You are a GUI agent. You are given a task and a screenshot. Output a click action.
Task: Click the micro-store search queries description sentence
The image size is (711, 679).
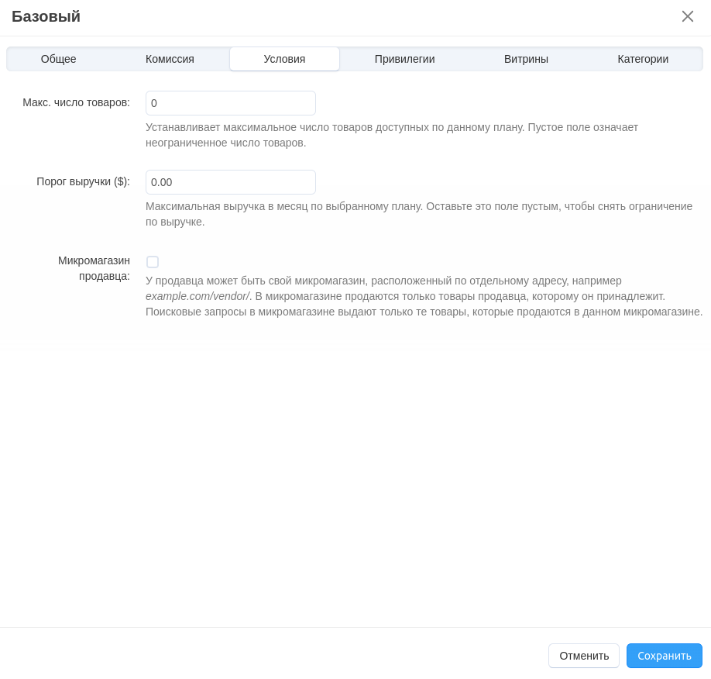(424, 312)
